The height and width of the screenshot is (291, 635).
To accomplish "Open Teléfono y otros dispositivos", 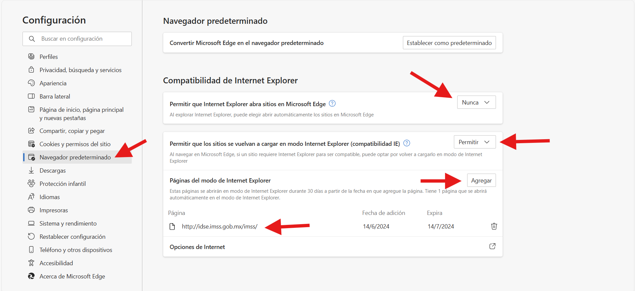I will [x=77, y=250].
